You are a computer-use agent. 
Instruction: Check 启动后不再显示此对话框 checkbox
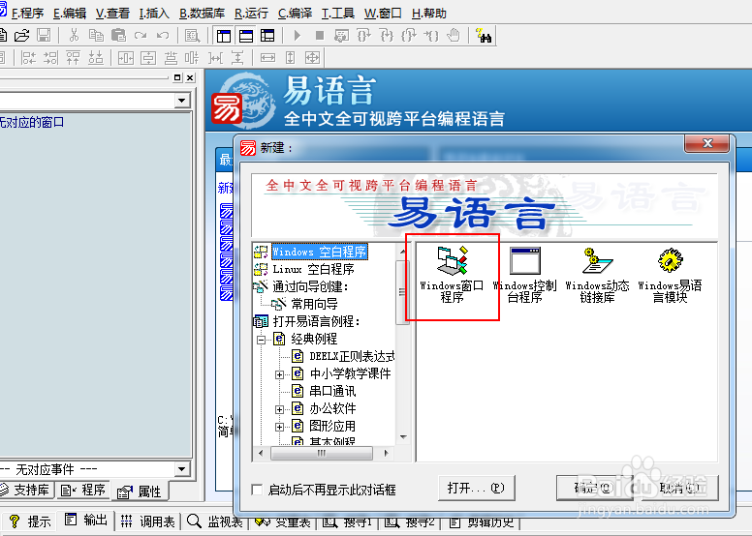(x=257, y=490)
